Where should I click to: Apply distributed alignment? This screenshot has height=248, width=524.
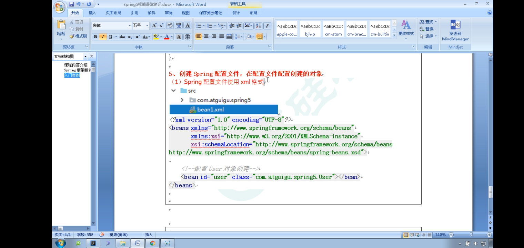point(229,37)
